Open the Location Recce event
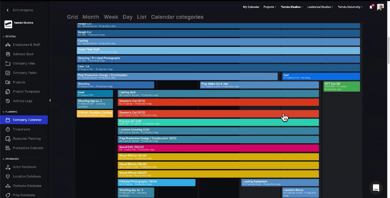The image size is (390, 198). point(301,192)
